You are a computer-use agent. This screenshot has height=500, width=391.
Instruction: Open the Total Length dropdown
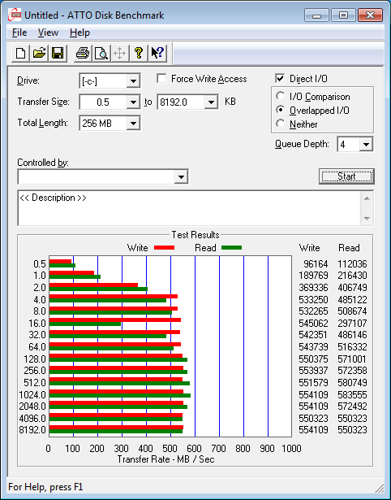click(x=133, y=123)
